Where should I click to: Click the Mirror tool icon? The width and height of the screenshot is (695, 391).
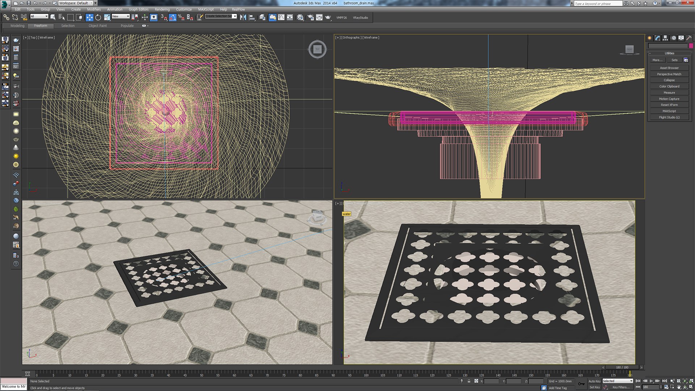(243, 17)
